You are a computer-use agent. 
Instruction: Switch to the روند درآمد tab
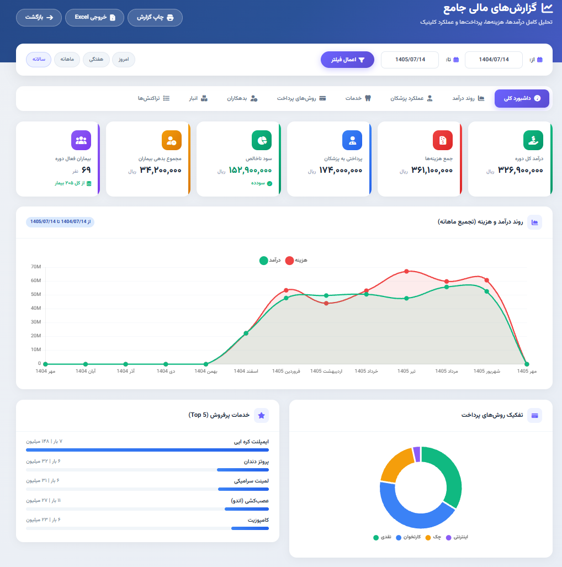[x=468, y=98]
